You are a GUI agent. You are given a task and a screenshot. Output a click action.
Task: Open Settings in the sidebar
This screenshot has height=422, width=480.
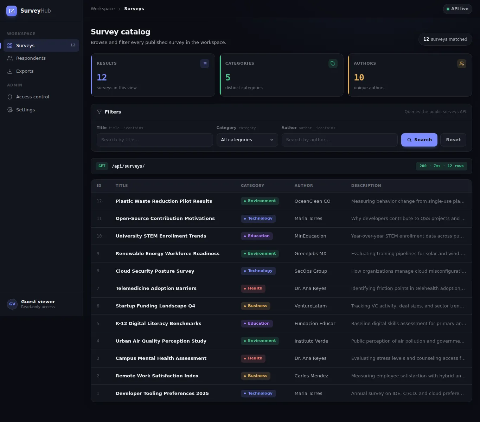(41, 110)
